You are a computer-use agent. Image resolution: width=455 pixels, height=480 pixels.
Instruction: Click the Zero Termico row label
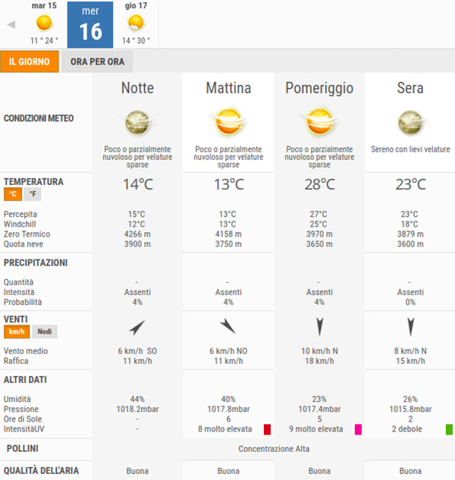[x=27, y=234]
